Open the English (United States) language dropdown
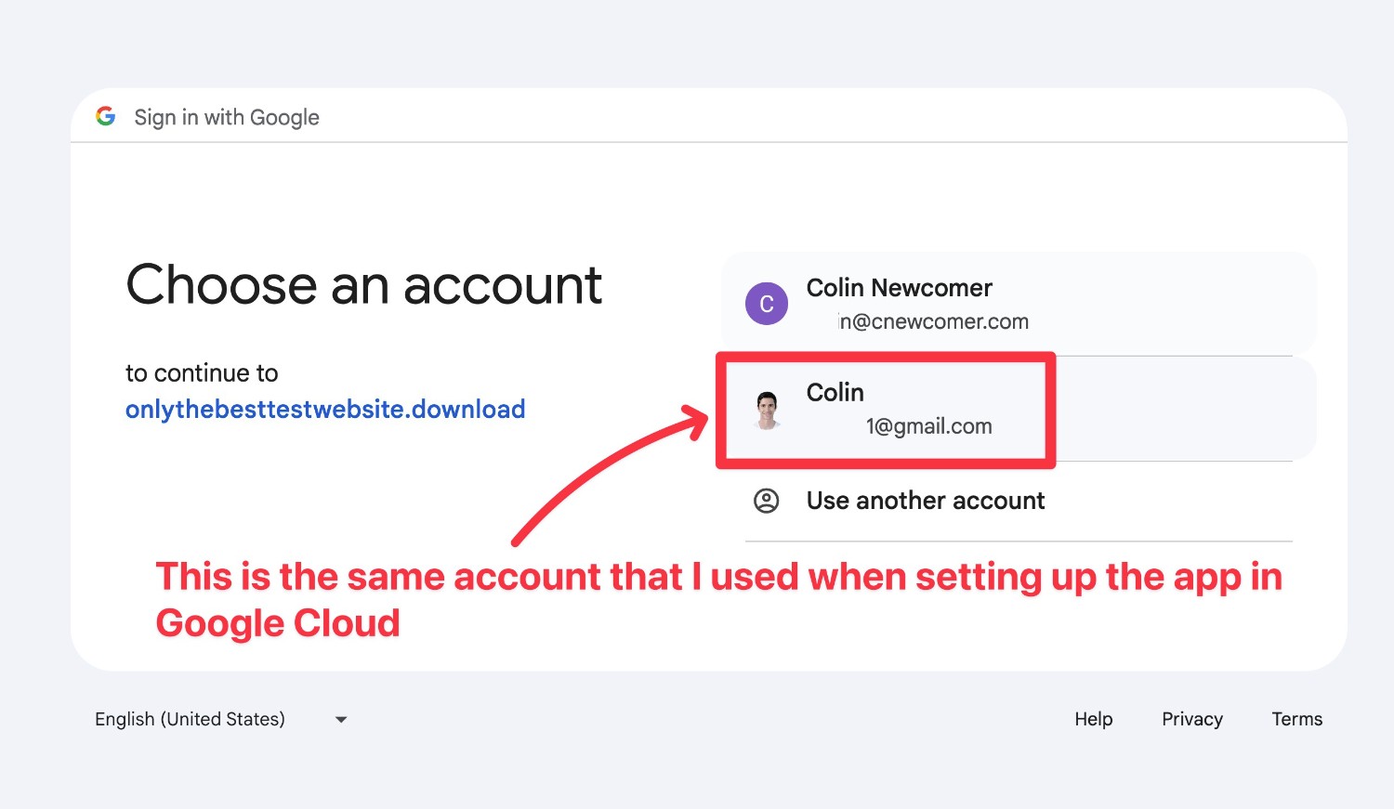 (x=222, y=719)
